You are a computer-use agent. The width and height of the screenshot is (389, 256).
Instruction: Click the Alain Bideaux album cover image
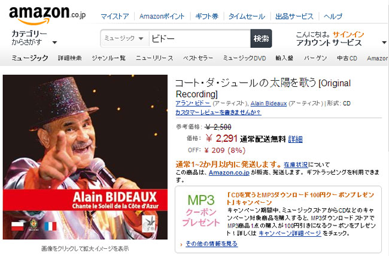85,157
